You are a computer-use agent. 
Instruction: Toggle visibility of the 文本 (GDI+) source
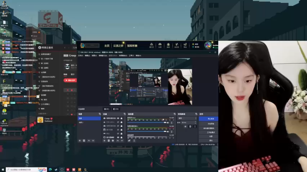[x=118, y=122]
